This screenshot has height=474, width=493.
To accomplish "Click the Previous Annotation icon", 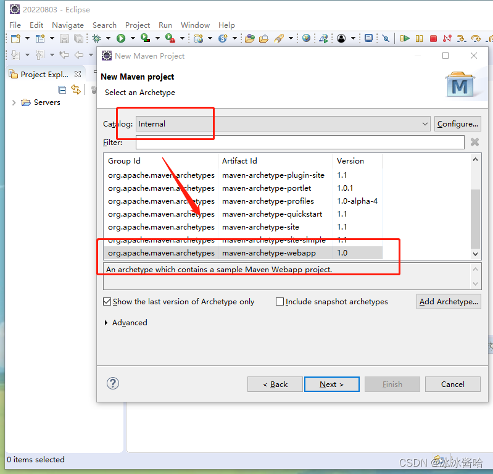I will tap(39, 55).
